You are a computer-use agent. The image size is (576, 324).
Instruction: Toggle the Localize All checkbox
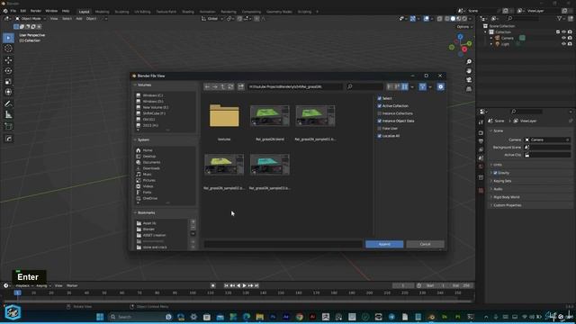click(x=380, y=136)
